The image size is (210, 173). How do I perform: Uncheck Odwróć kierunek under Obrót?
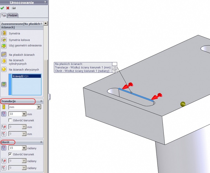[10, 154]
